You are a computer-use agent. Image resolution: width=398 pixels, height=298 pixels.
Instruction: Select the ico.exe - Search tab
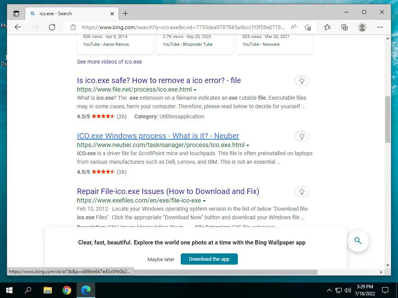click(72, 14)
